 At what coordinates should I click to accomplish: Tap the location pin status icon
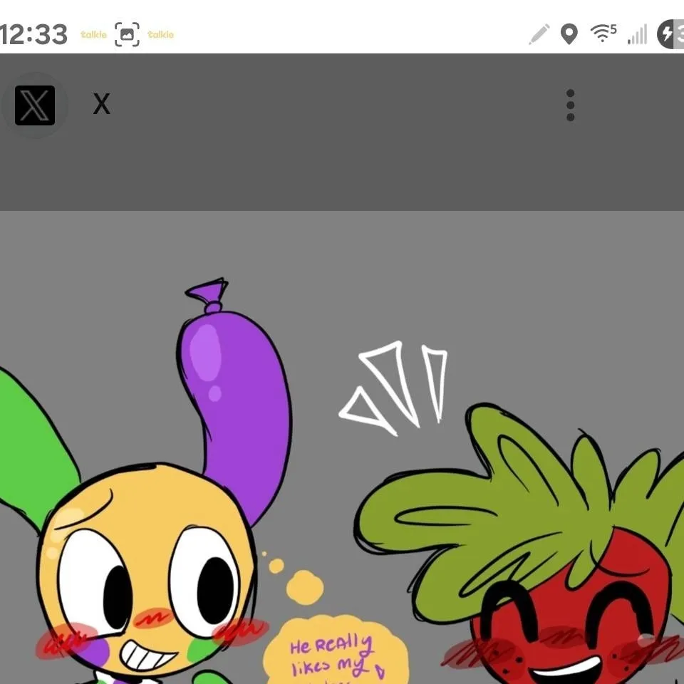pyautogui.click(x=569, y=34)
